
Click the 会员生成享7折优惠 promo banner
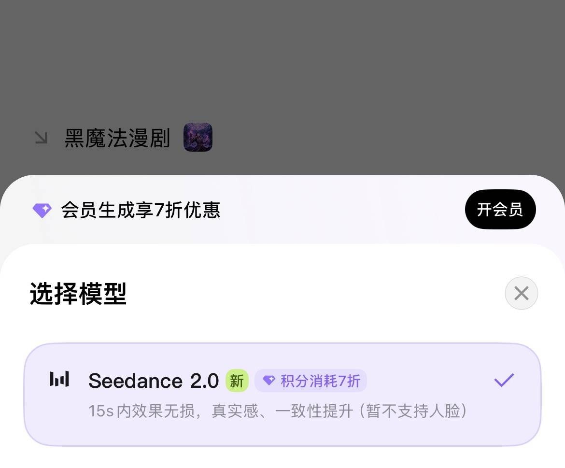coord(140,209)
